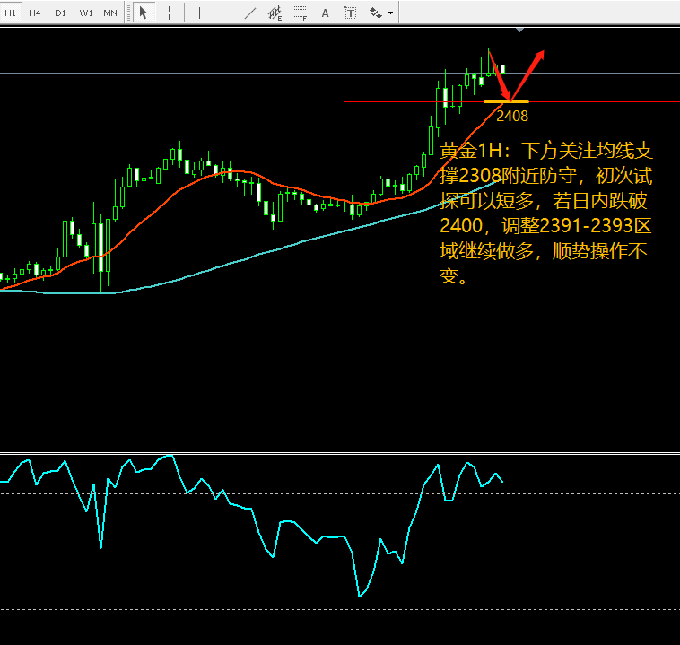The height and width of the screenshot is (645, 680).
Task: Switch to MN monthly period
Action: [x=110, y=13]
